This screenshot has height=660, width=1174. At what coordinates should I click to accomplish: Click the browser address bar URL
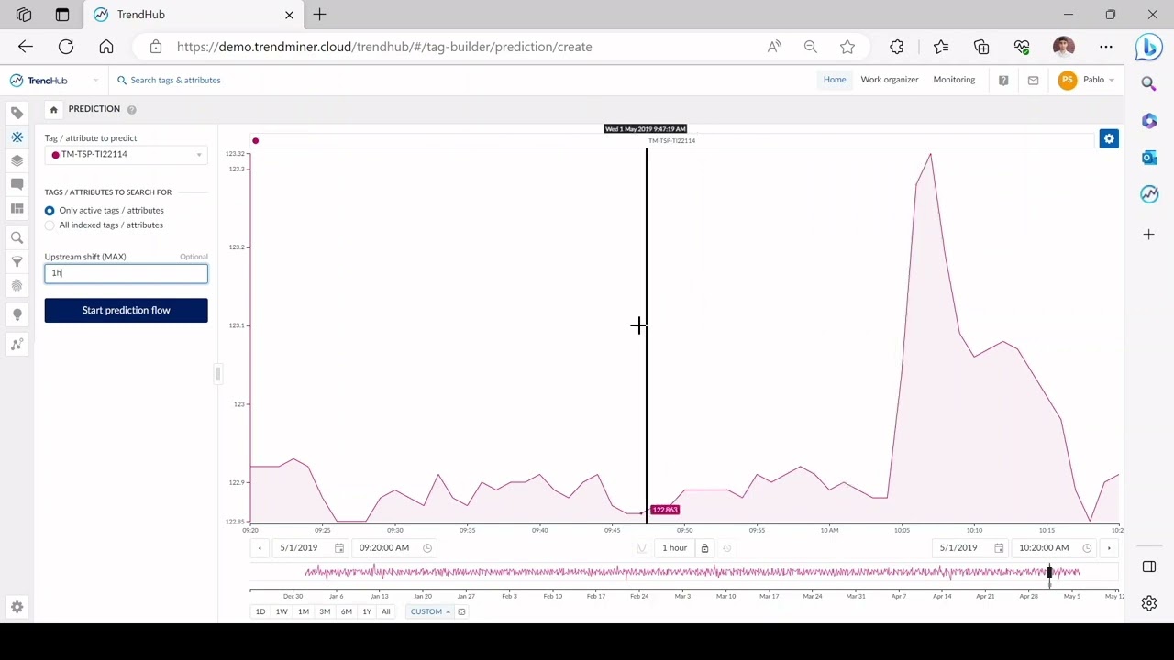(384, 47)
